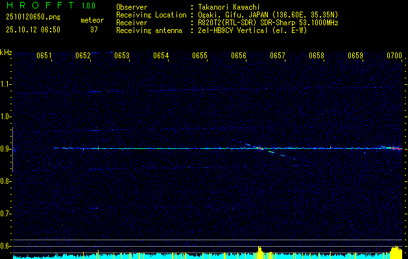
Task: Click the kHz axis unit label
Action: point(6,52)
